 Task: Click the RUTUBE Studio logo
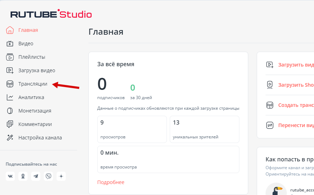[51, 14]
